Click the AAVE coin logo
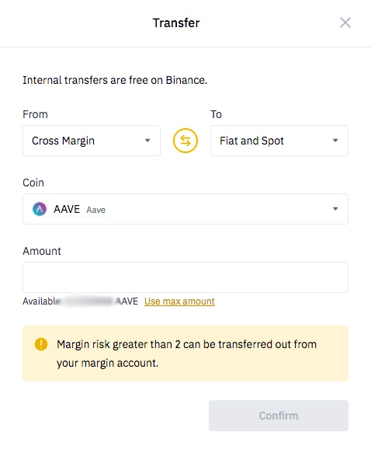The width and height of the screenshot is (371, 453). [x=40, y=209]
